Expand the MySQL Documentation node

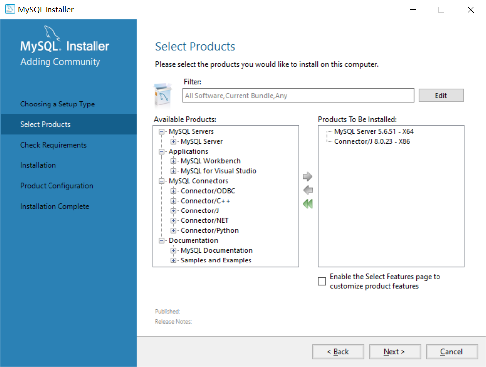[x=173, y=250]
